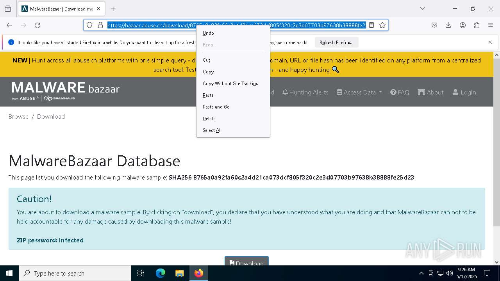The image size is (500, 281).
Task: Click the 'ZIP password: infected' text
Action: click(x=50, y=240)
